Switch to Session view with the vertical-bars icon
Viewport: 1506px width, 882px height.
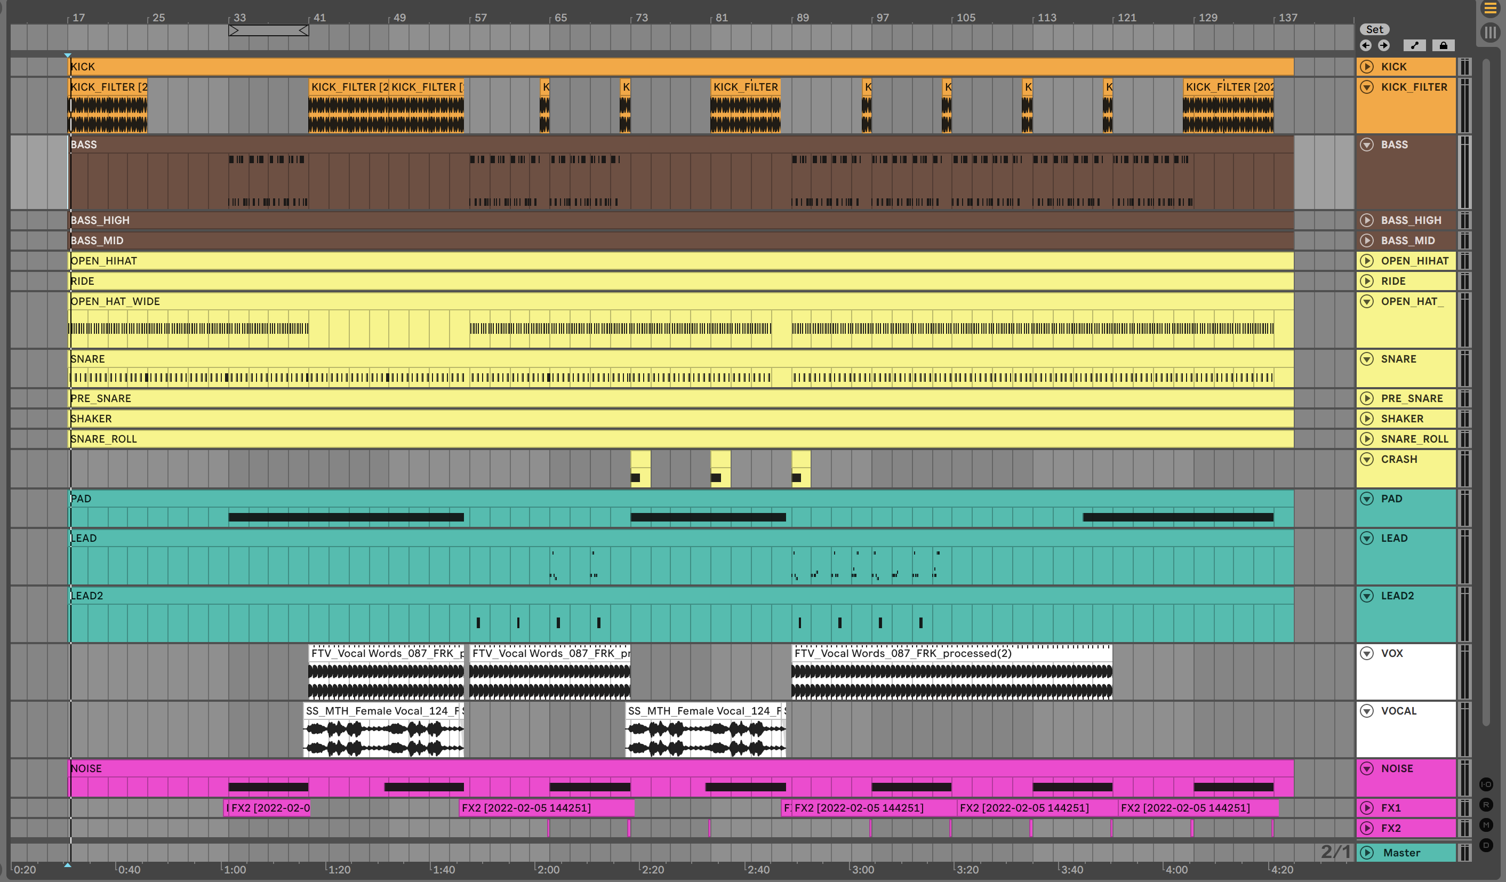pos(1490,31)
